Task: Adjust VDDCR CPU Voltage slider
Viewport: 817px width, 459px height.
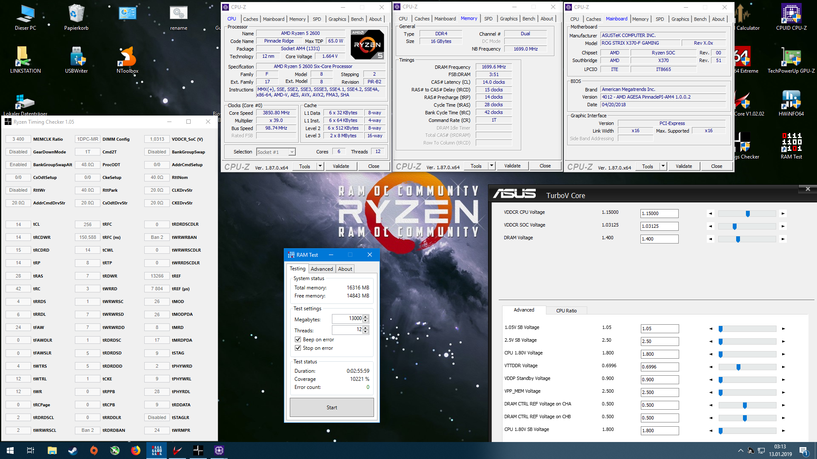Action: pos(748,213)
